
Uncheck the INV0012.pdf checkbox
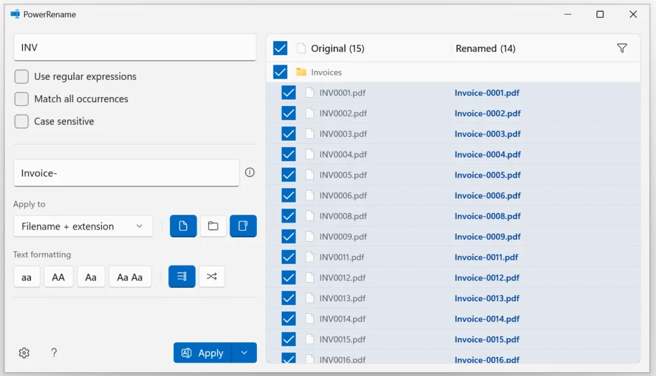pyautogui.click(x=289, y=278)
